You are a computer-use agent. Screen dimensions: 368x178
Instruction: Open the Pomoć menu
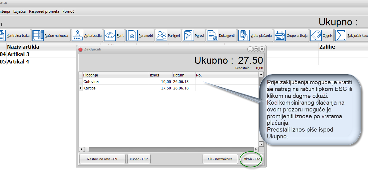tap(68, 11)
